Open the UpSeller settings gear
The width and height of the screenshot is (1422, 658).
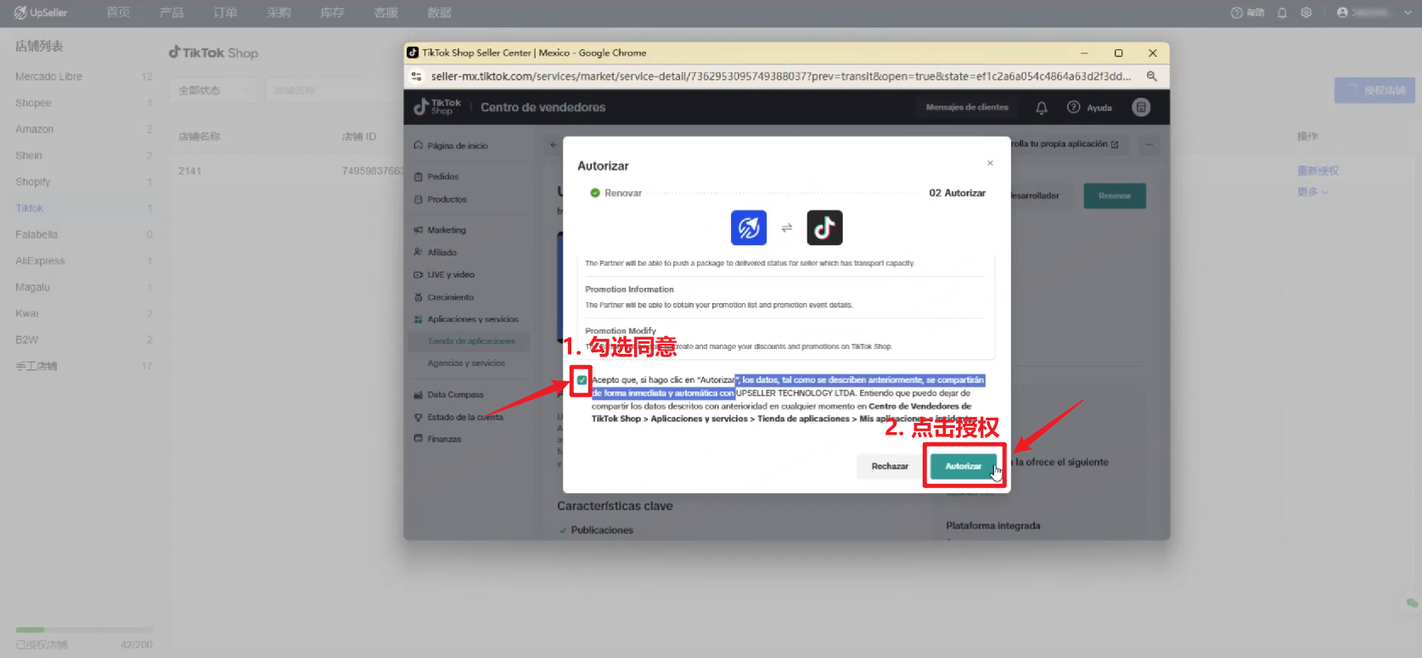(1306, 13)
